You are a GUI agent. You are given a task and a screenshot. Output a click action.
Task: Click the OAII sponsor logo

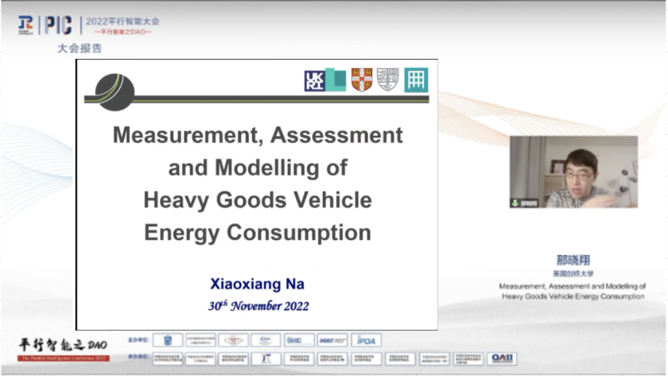pyautogui.click(x=502, y=359)
